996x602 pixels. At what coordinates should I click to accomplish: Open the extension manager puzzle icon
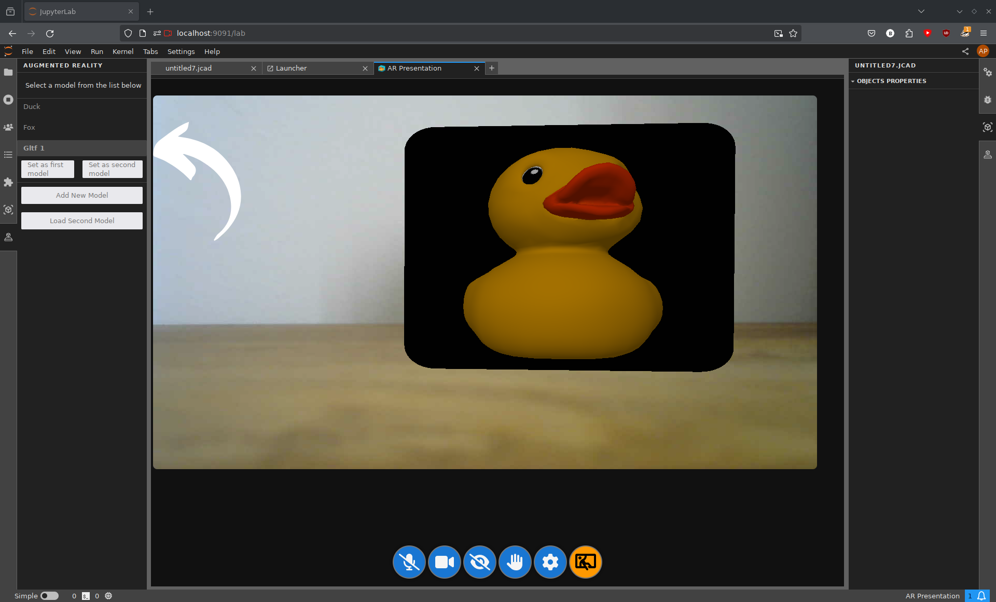pos(8,182)
